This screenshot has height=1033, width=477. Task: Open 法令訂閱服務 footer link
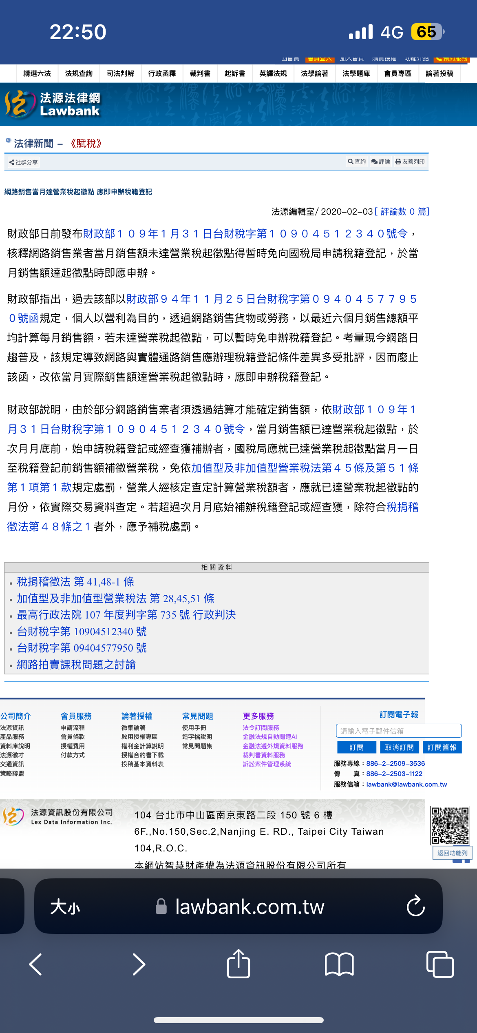click(x=261, y=728)
